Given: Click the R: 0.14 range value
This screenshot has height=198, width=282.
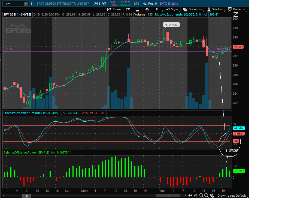Looking at the screenshot, I should (x=127, y=14).
